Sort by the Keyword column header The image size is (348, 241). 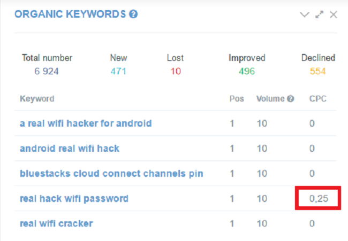pos(37,98)
